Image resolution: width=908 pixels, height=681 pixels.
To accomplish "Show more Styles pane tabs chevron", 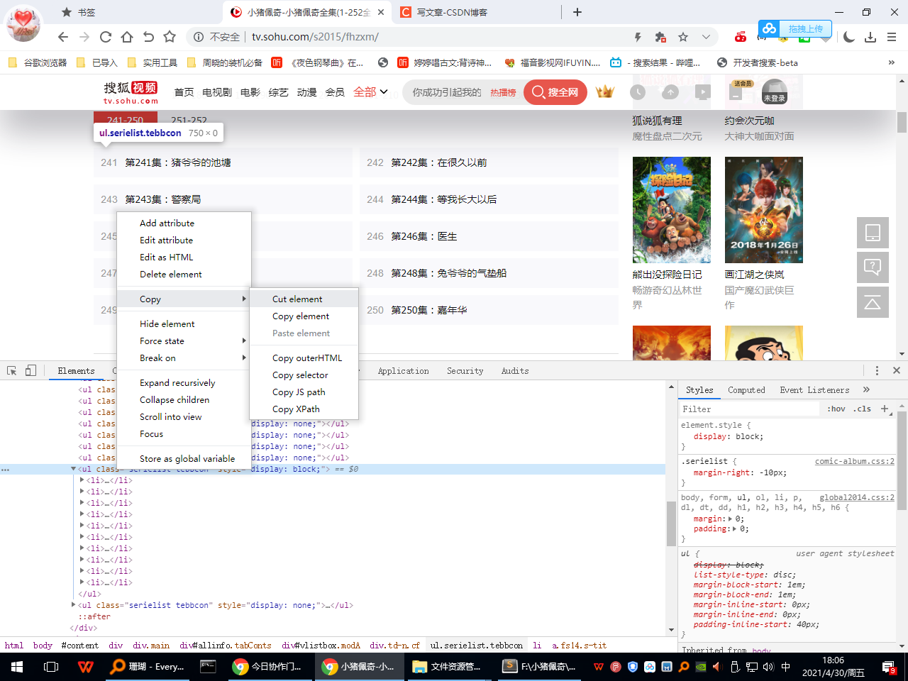I will click(x=866, y=389).
